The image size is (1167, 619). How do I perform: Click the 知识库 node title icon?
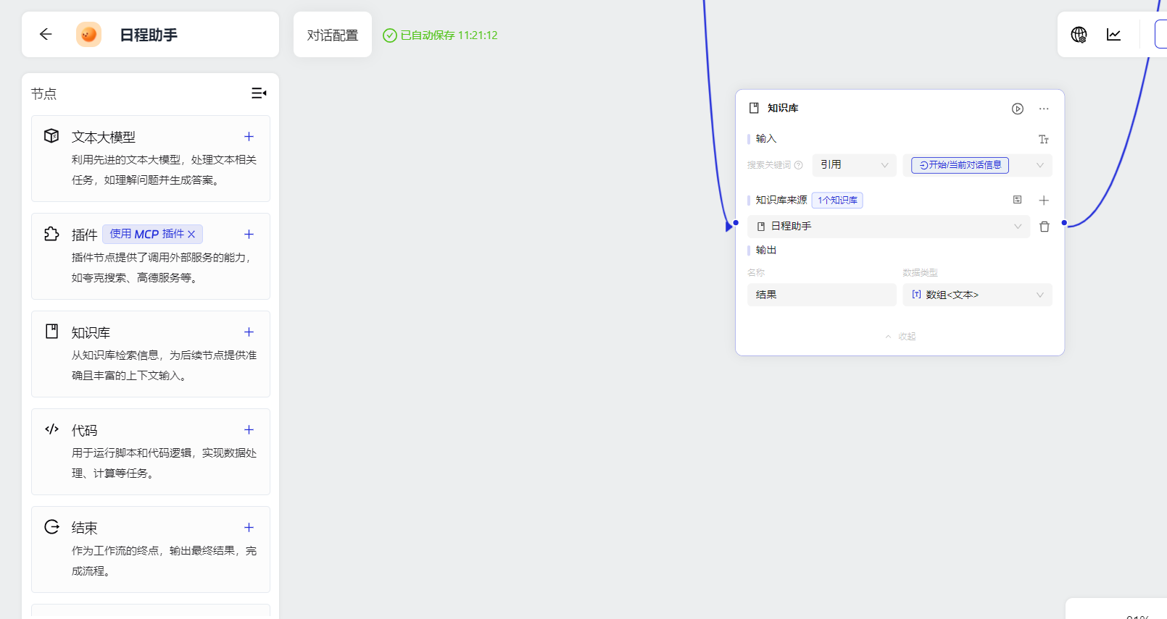click(x=754, y=108)
